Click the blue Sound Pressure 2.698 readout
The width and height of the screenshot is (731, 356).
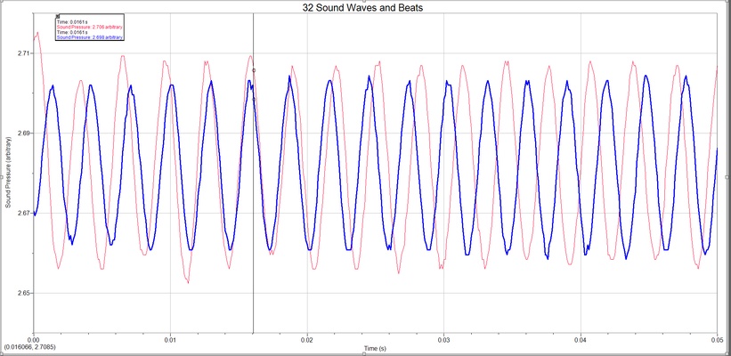point(90,36)
